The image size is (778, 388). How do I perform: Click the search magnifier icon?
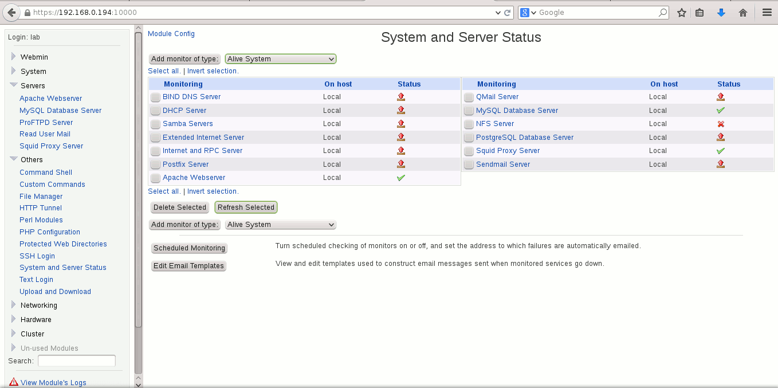(x=662, y=12)
